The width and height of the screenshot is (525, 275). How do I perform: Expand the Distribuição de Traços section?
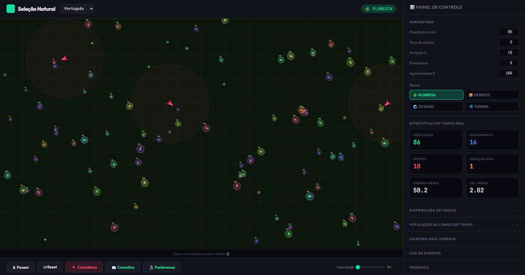[x=464, y=210]
